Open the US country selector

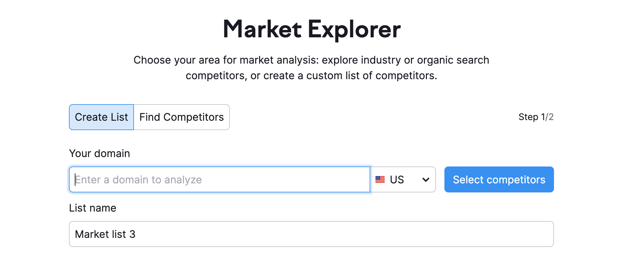click(403, 179)
